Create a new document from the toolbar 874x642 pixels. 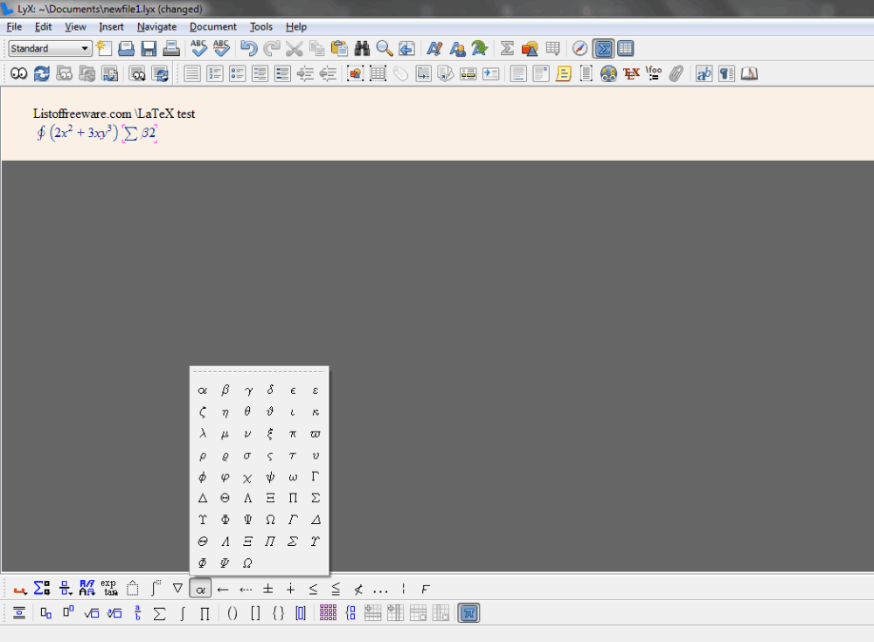tap(104, 49)
